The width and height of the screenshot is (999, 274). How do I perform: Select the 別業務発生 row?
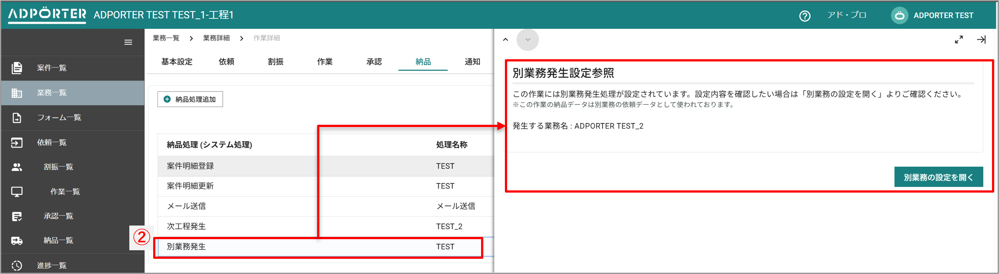318,247
